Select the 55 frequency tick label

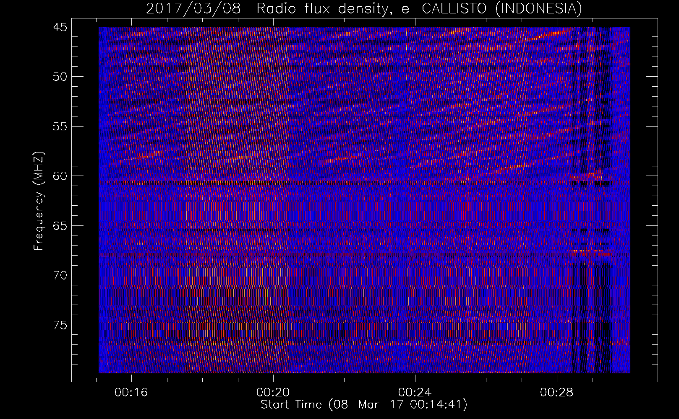[60, 127]
